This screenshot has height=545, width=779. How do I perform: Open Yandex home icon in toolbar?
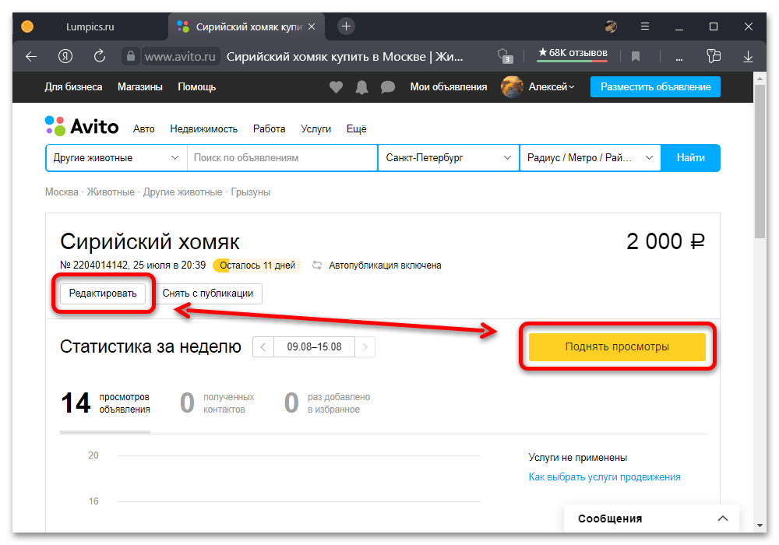point(65,57)
